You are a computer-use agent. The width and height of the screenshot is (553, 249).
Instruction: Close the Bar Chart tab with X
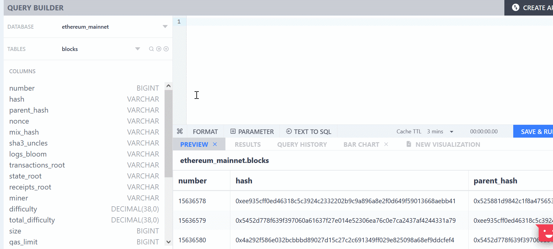click(x=386, y=144)
